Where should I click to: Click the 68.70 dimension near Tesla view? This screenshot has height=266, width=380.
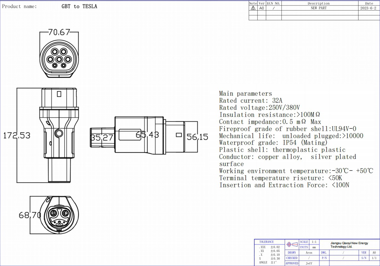click(x=30, y=215)
